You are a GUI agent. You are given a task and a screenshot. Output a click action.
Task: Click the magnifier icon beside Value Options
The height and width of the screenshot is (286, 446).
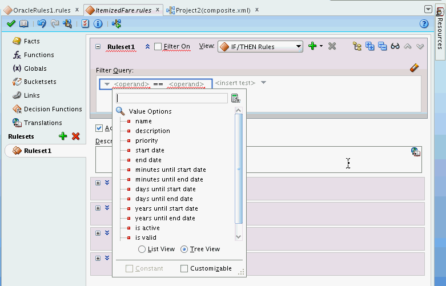[x=120, y=111]
